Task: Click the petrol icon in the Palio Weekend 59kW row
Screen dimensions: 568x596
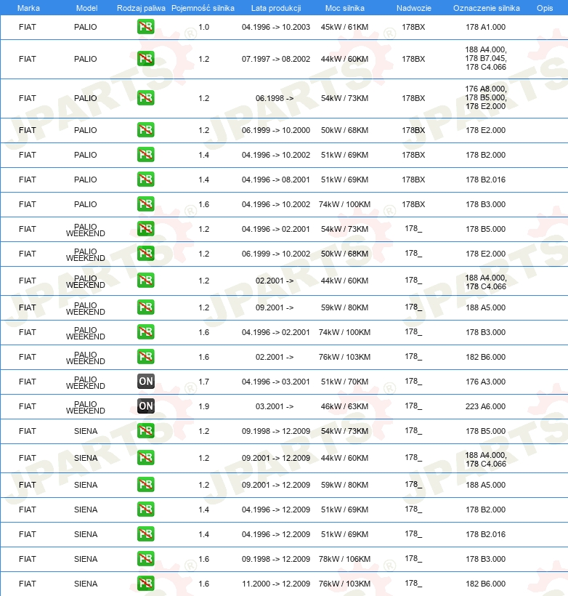Action: pos(145,307)
